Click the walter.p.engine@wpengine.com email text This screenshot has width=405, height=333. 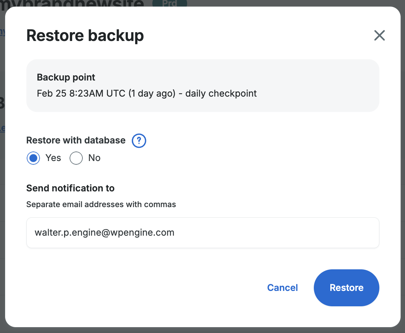[104, 232]
